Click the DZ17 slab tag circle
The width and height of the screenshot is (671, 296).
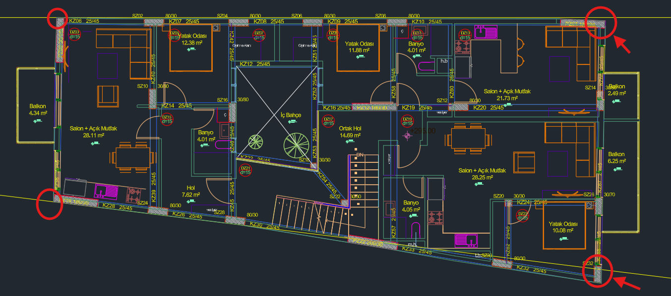328,121
